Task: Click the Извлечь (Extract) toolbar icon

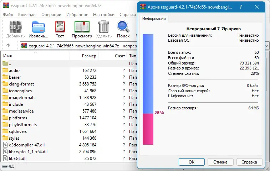Action: [x=39, y=27]
